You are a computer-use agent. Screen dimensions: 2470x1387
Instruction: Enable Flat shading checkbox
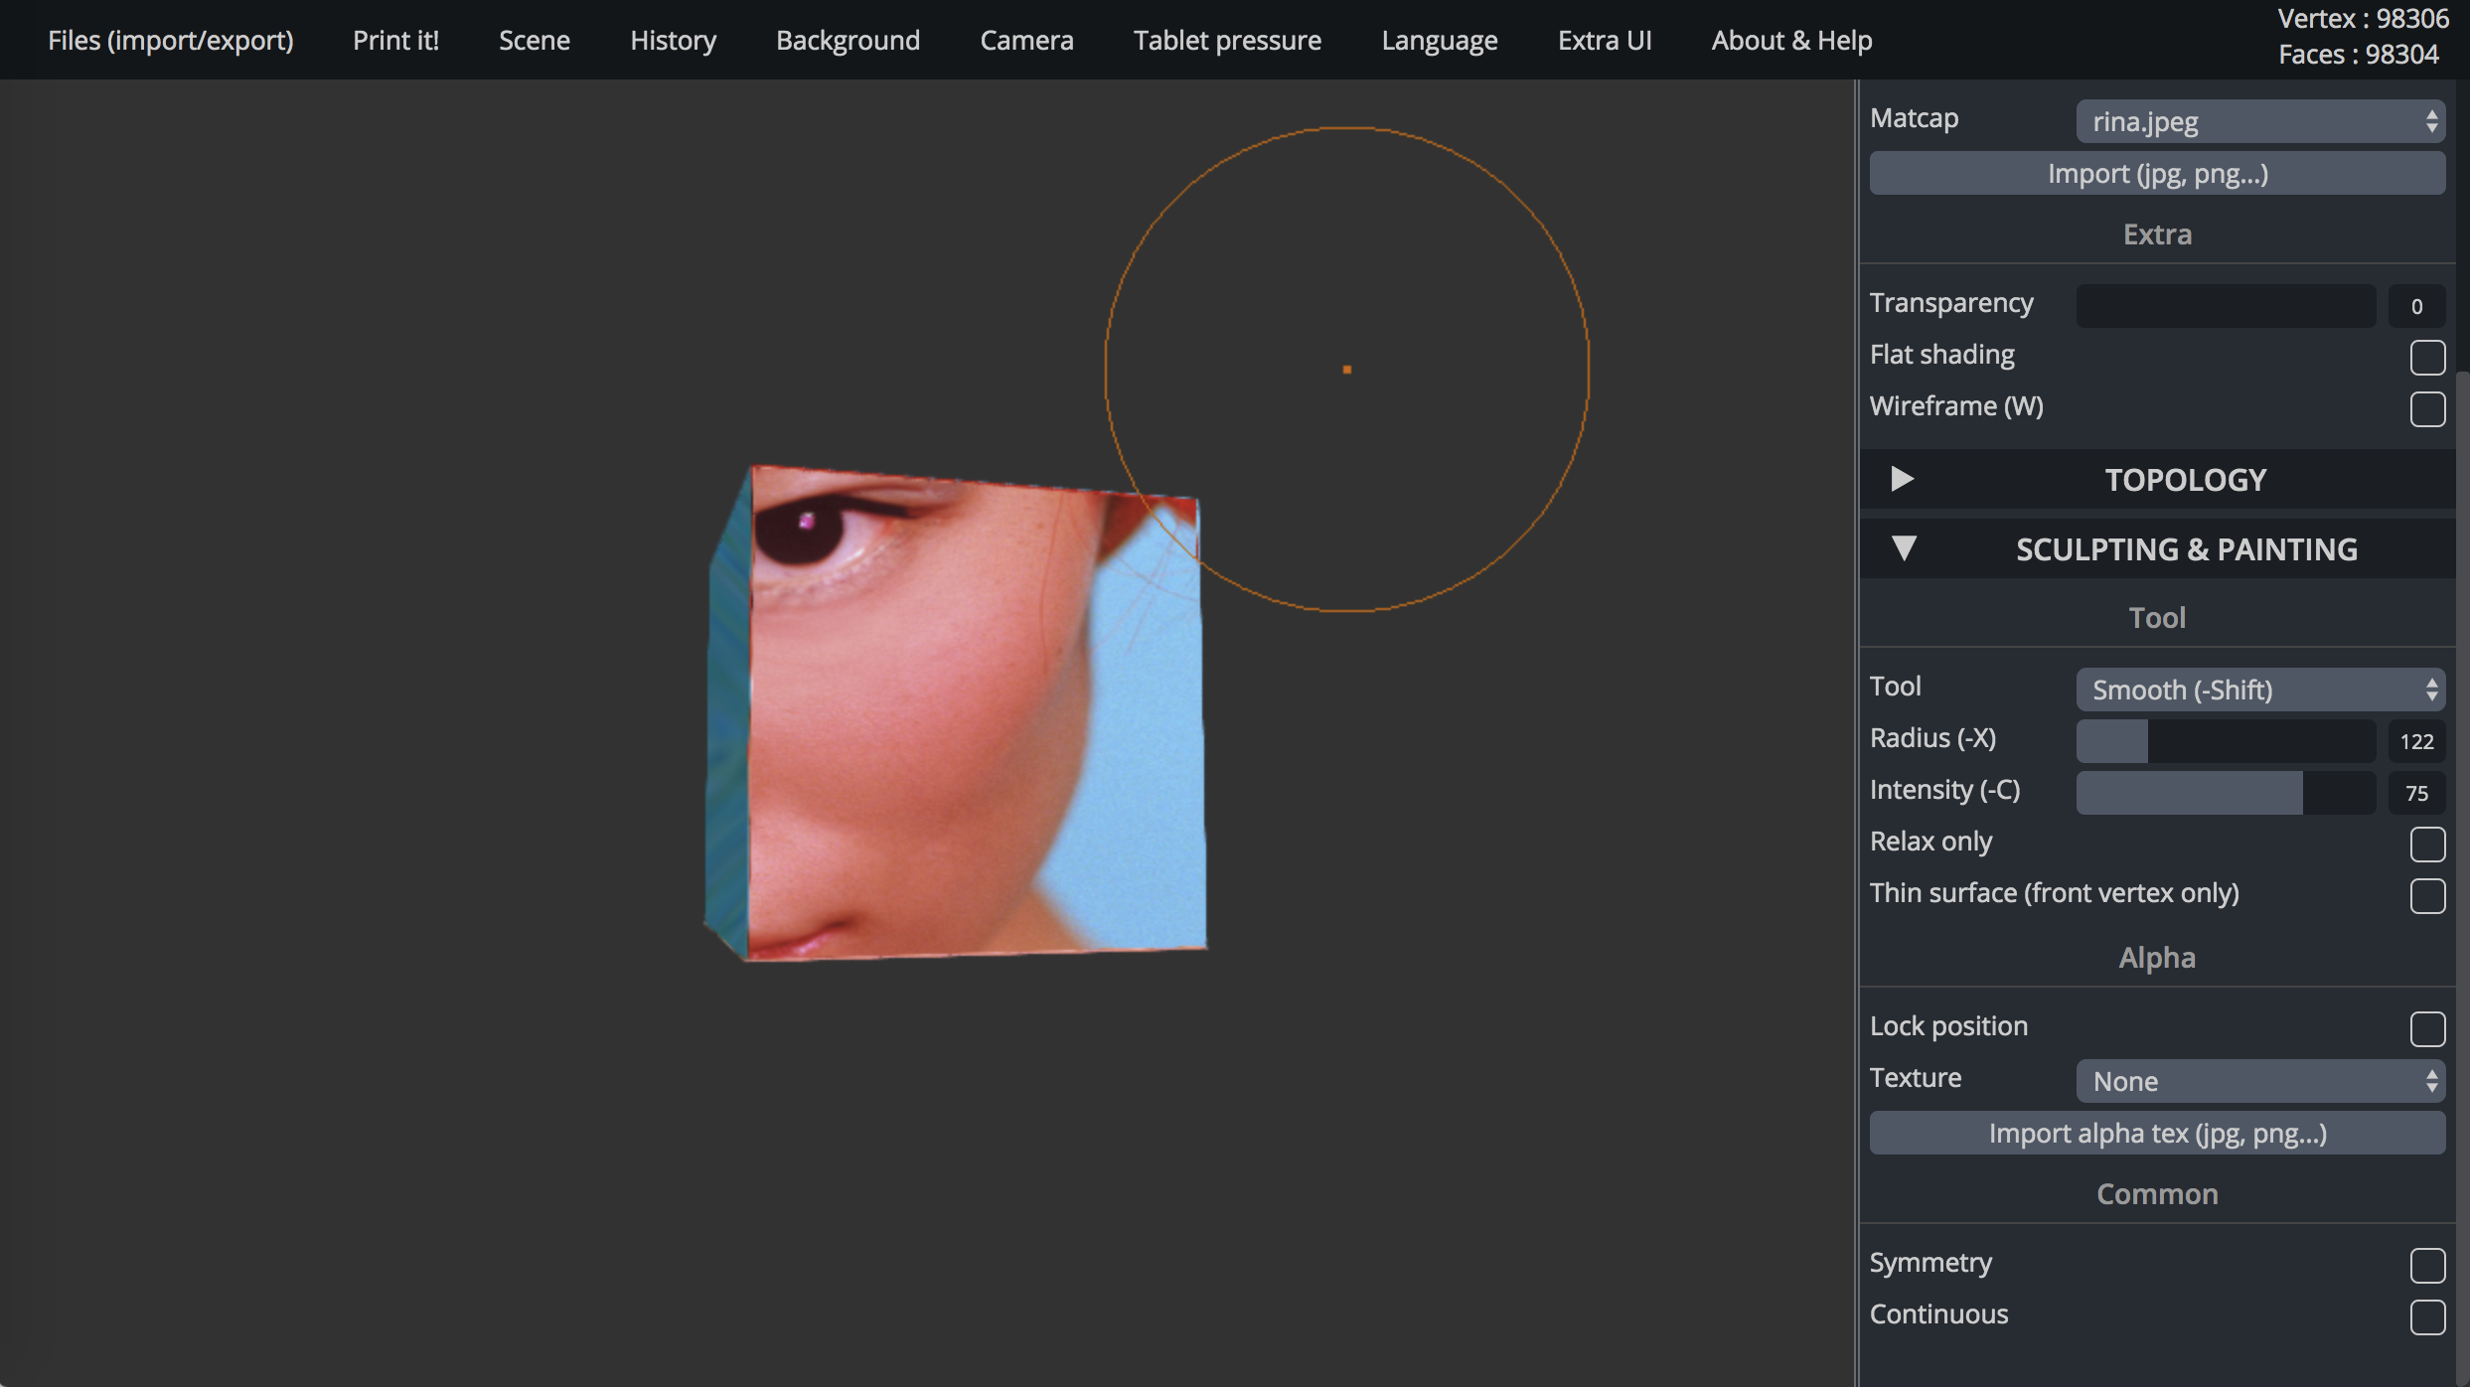(x=2426, y=357)
